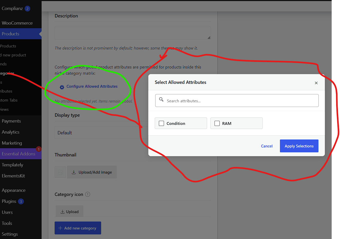Click the Category icon help question mark
Screen dimensions: 340x239
click(x=88, y=194)
